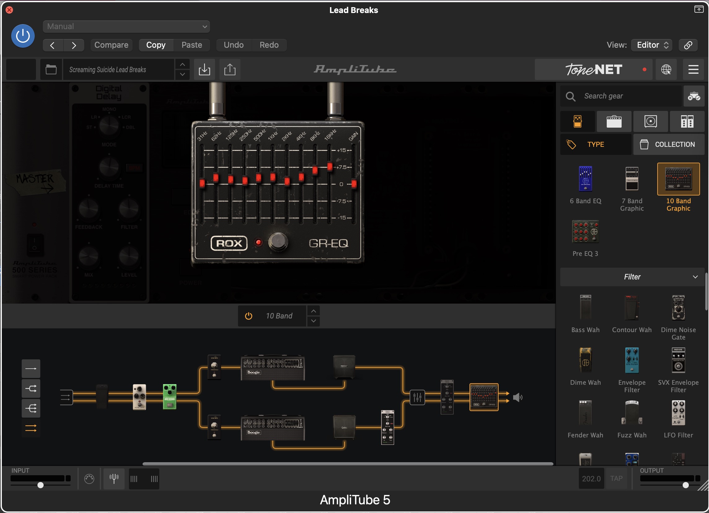
Task: Click the GR-EQ pedal footswitch knob
Action: pos(278,242)
